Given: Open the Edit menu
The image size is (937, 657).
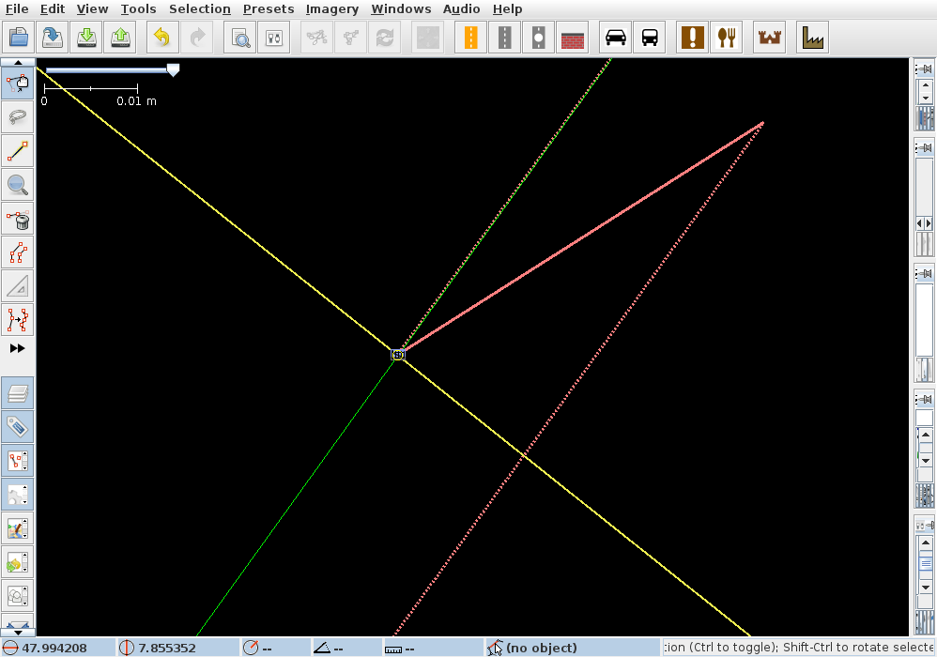Looking at the screenshot, I should 53,9.
